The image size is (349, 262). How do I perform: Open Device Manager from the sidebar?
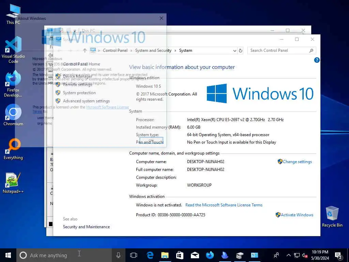tap(77, 76)
